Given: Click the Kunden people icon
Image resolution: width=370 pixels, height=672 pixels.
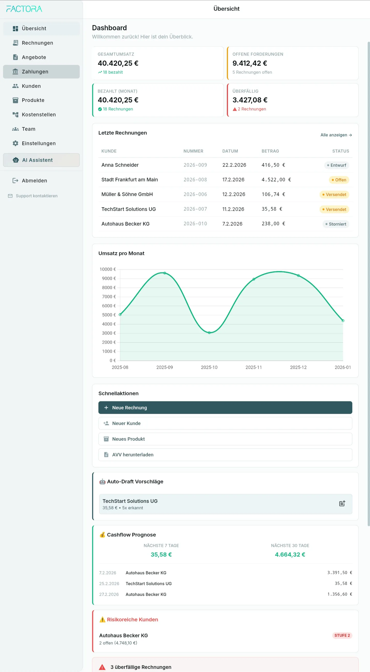Looking at the screenshot, I should [x=15, y=86].
